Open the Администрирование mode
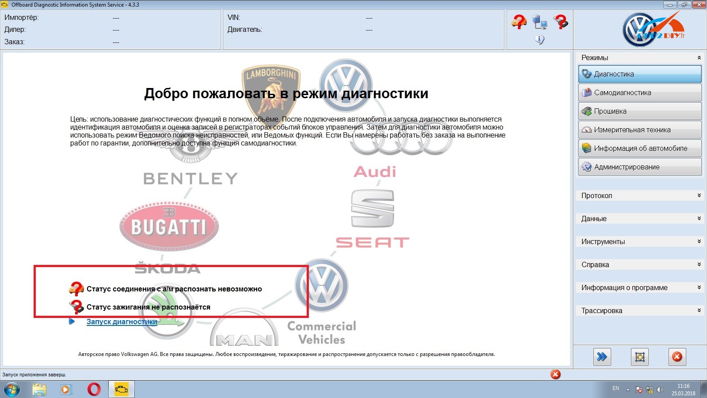This screenshot has width=707, height=398. (x=639, y=167)
